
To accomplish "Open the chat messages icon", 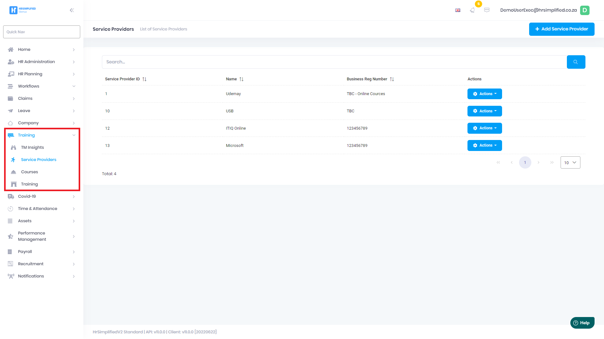I will [487, 10].
